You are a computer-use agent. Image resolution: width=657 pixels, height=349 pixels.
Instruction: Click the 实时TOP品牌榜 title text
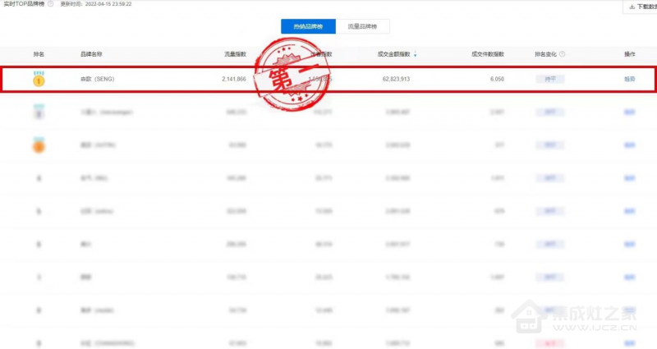coord(24,4)
